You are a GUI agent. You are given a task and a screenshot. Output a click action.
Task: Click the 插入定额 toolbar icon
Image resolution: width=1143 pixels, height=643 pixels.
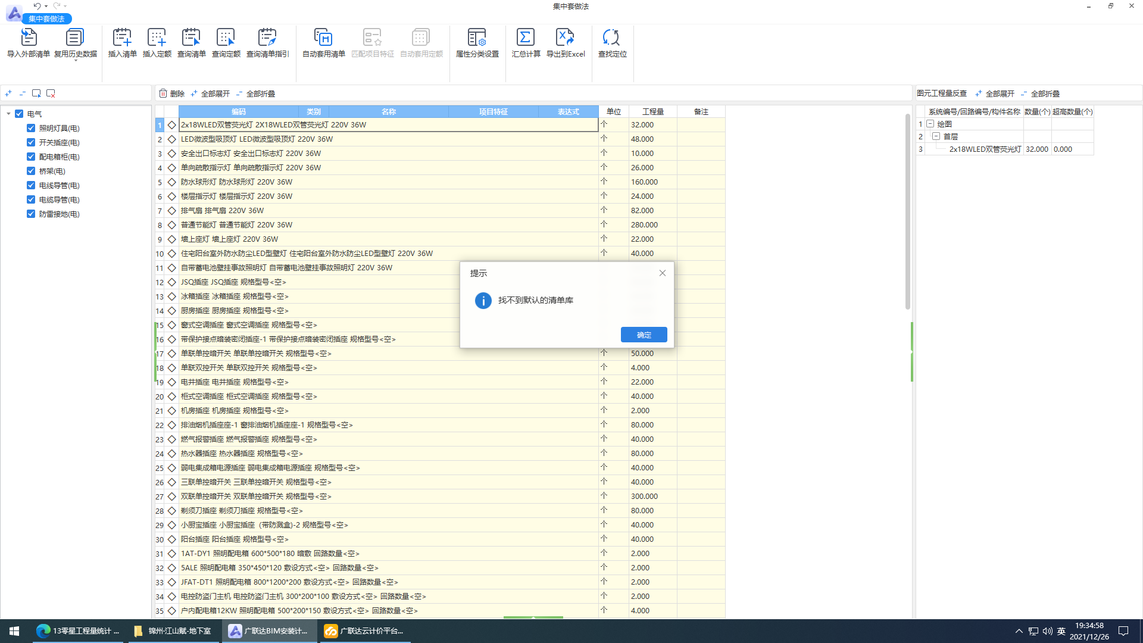[x=157, y=38]
